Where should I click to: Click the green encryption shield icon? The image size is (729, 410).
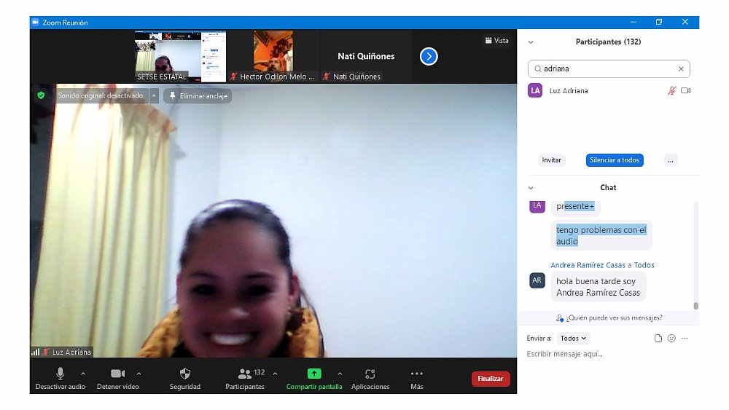pos(41,95)
